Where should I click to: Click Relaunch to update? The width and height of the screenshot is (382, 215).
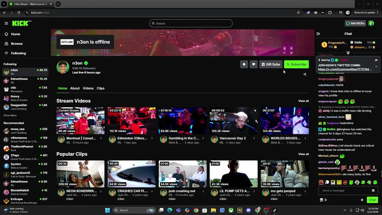pos(365,13)
